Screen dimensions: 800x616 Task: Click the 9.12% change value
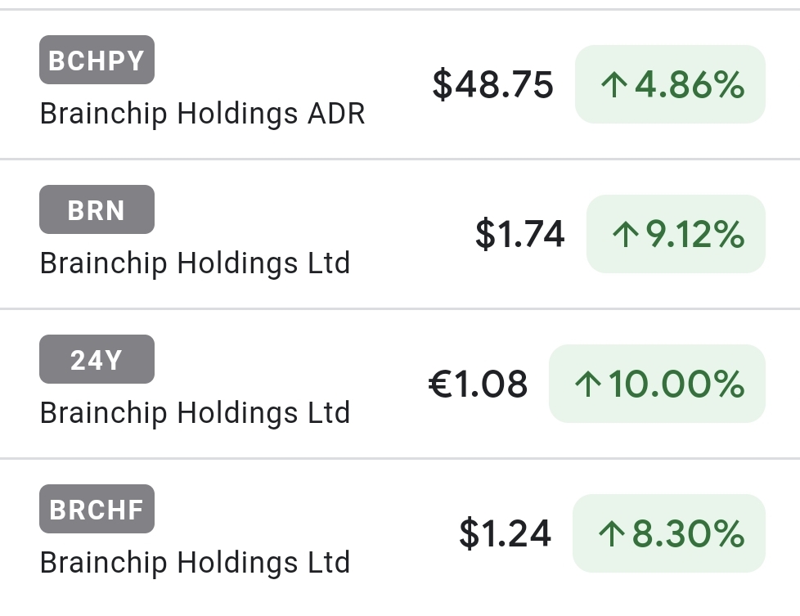point(695,235)
